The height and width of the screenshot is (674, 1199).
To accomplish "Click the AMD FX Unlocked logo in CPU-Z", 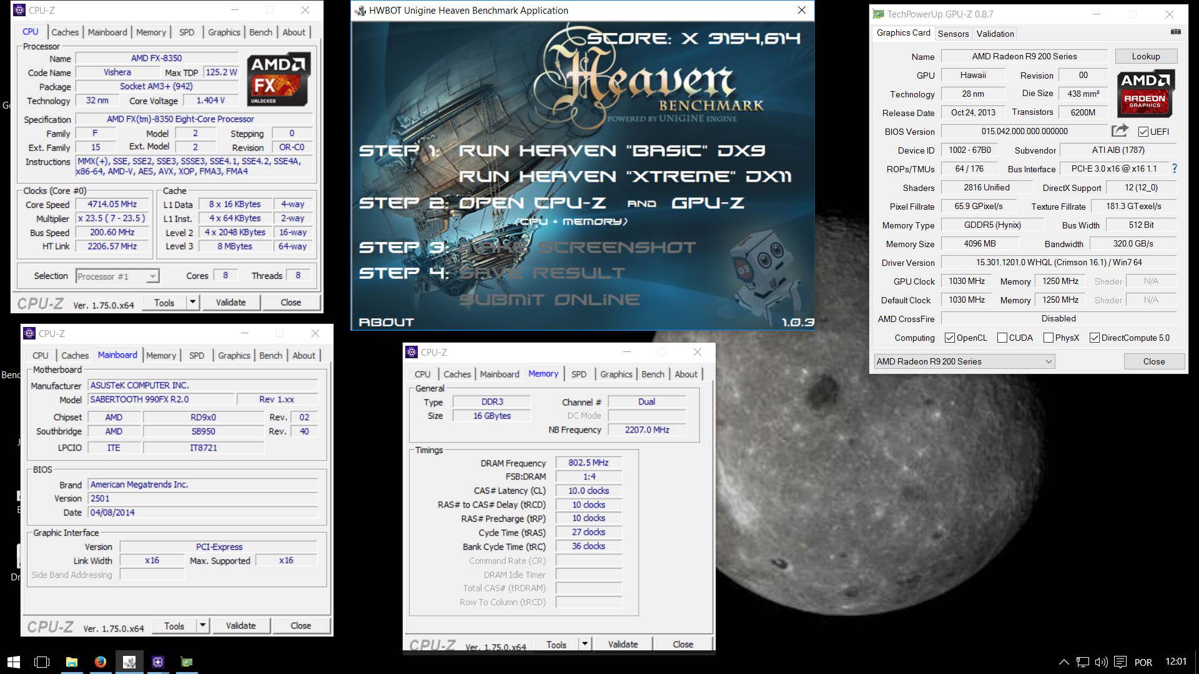I will (x=279, y=79).
